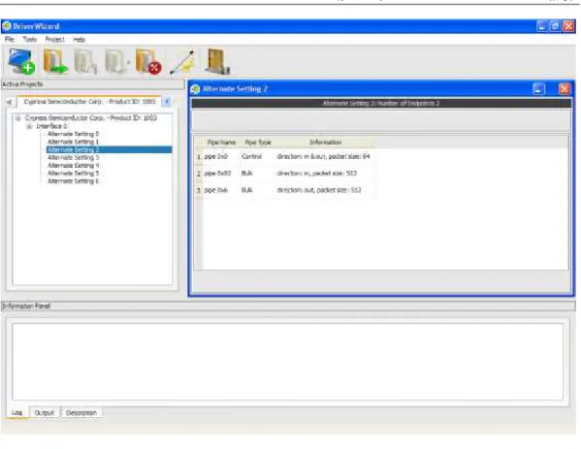Select Alternate Setting 5 in tree
Image resolution: width=581 pixels, height=449 pixels.
(74, 173)
